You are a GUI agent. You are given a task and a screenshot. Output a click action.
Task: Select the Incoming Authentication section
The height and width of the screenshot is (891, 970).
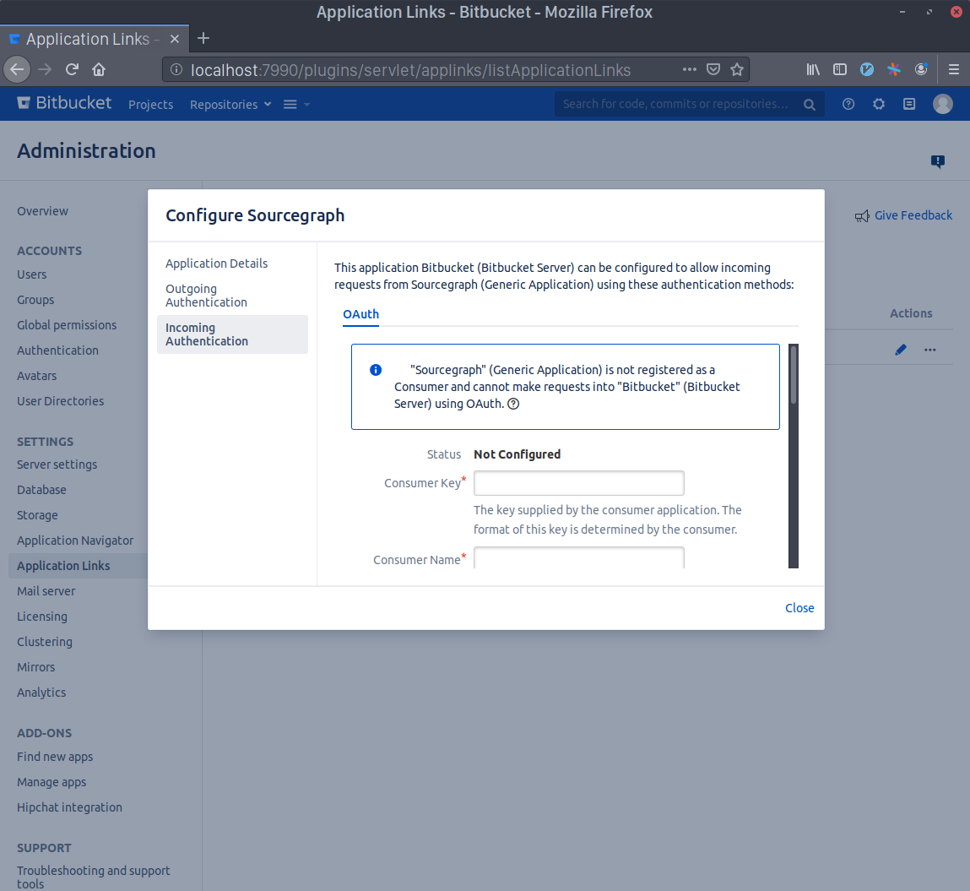pyautogui.click(x=232, y=334)
